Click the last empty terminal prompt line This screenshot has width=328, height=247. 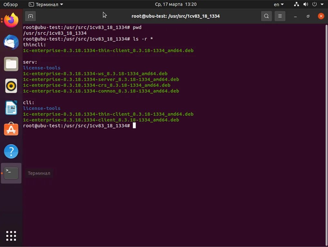(x=79, y=126)
